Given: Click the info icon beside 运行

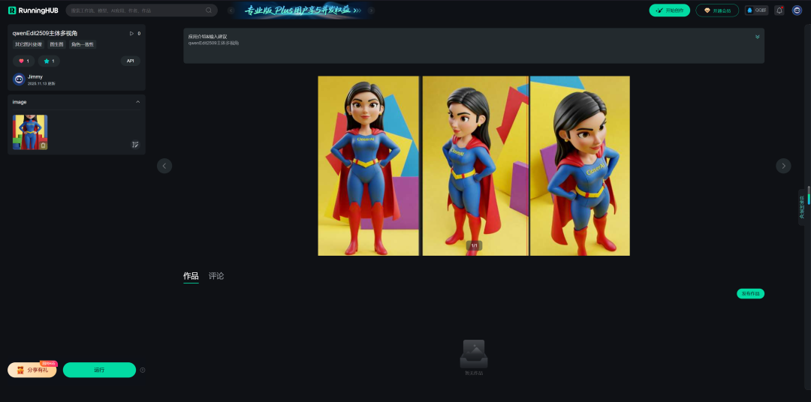Looking at the screenshot, I should 143,370.
